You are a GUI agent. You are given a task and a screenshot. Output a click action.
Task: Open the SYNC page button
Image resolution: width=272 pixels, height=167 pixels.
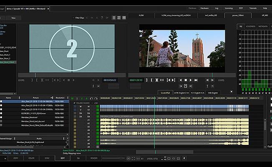click(47, 158)
